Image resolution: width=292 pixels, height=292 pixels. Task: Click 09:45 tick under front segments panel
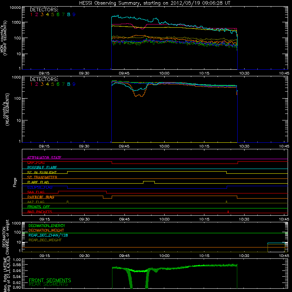[x=124, y=73]
